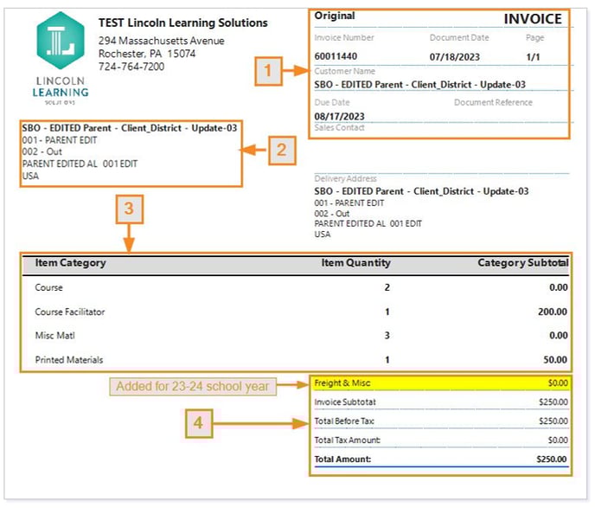
Task: Click the phone number 724-764-7200
Action: (131, 67)
